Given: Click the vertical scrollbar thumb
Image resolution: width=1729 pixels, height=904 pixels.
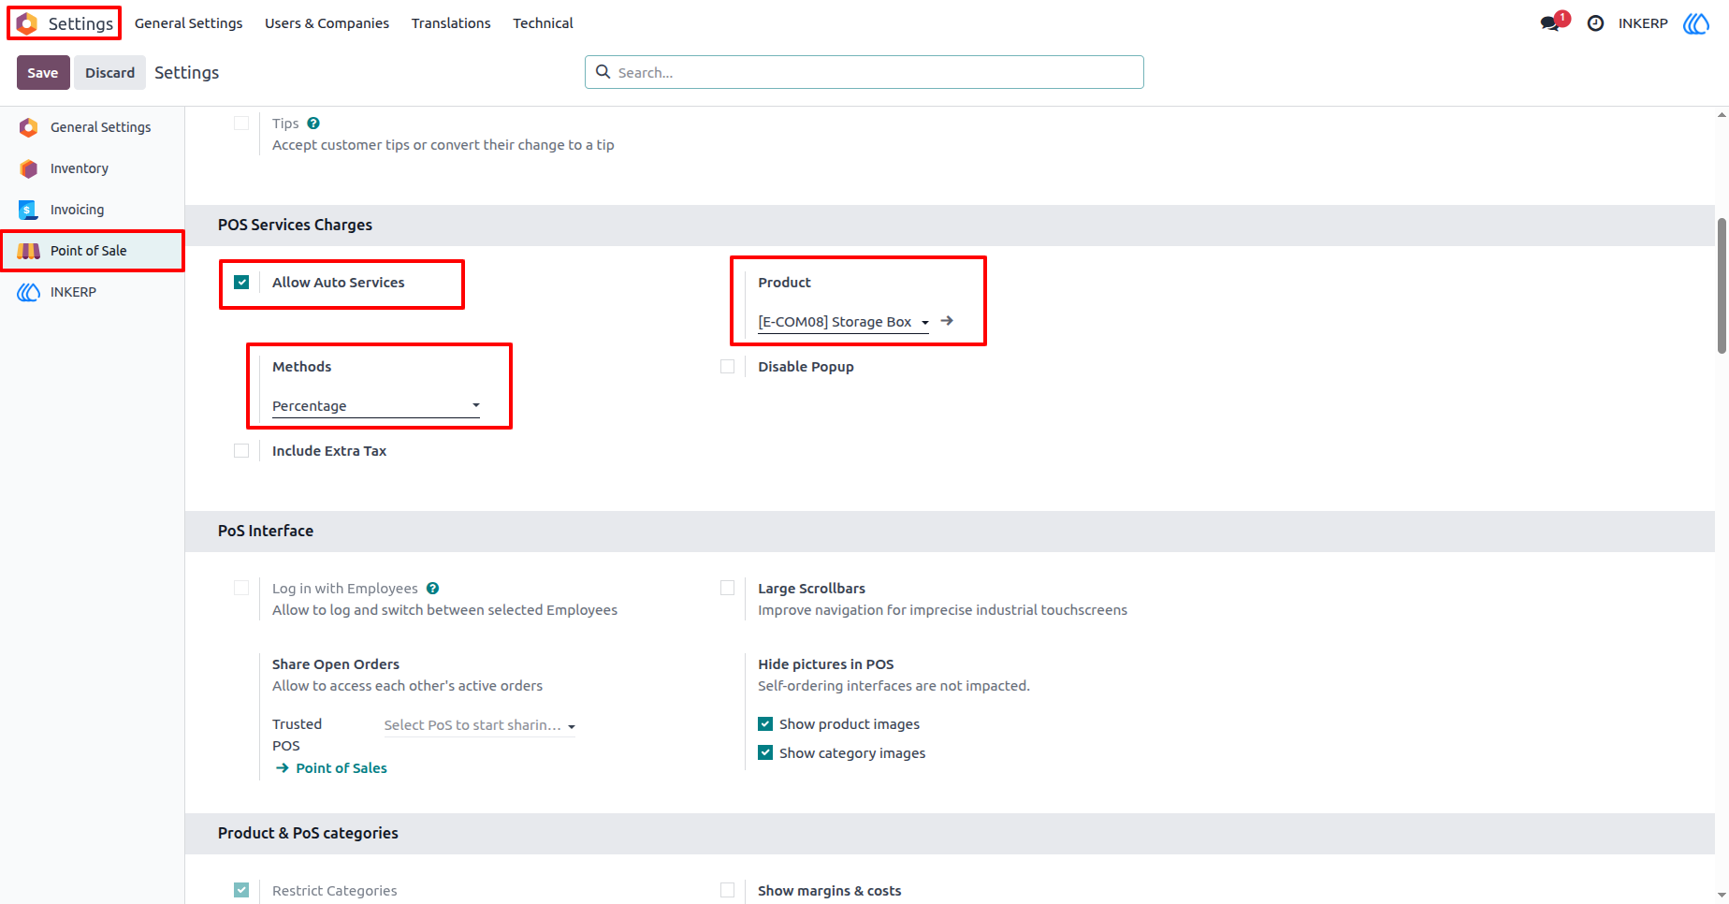Looking at the screenshot, I should pyautogui.click(x=1722, y=285).
